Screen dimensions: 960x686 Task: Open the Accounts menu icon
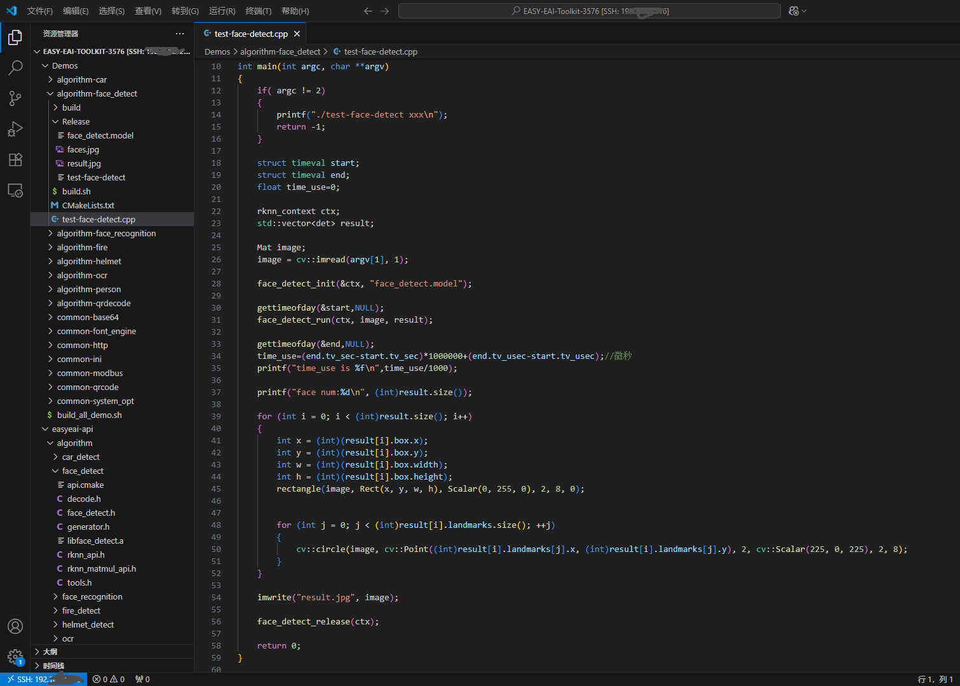15,626
